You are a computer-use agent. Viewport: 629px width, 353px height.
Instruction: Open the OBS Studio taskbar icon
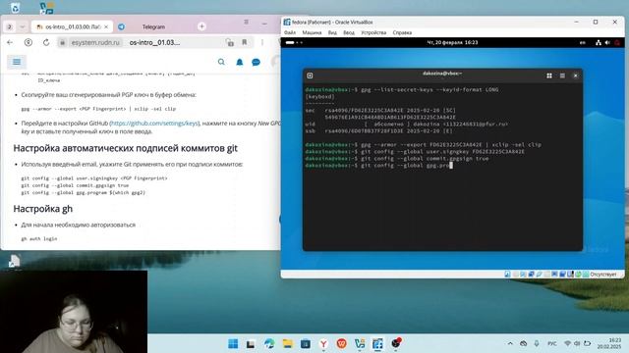coord(396,343)
